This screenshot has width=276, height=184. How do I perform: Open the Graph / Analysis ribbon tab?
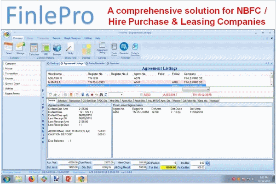coord(72,38)
